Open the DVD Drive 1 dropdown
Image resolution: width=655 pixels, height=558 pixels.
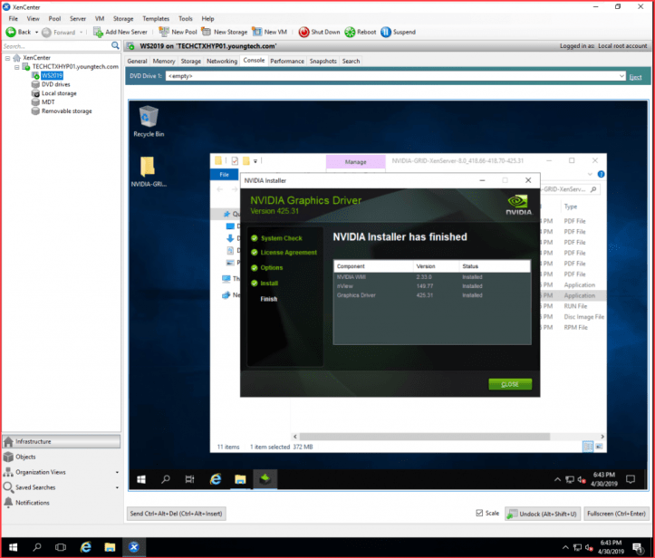coord(621,76)
